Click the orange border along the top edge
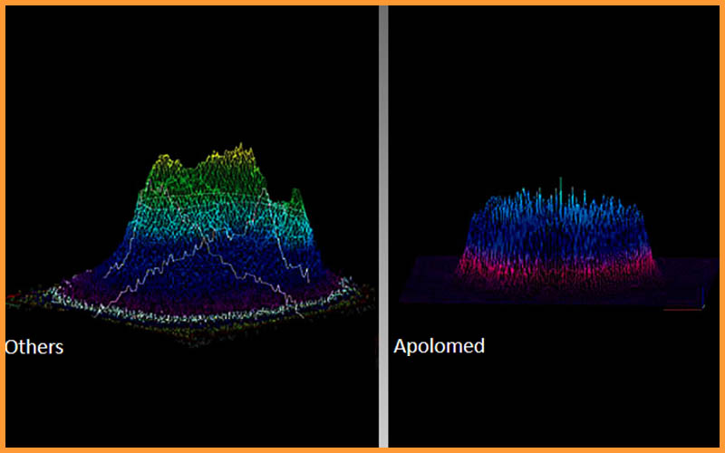This screenshot has height=453, width=725. tap(362, 3)
